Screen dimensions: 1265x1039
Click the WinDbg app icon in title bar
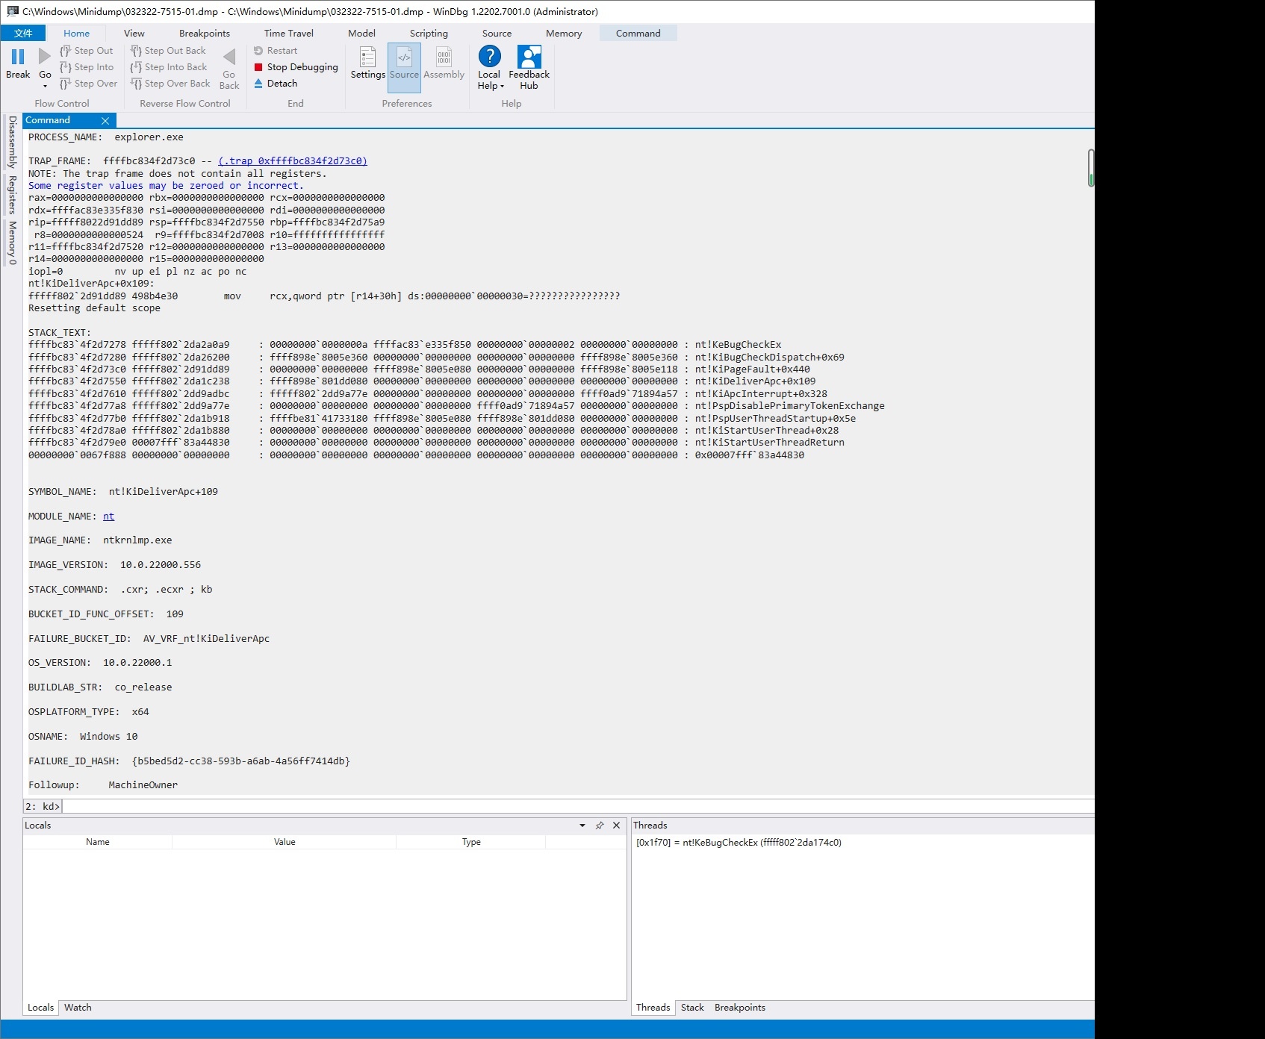click(12, 11)
